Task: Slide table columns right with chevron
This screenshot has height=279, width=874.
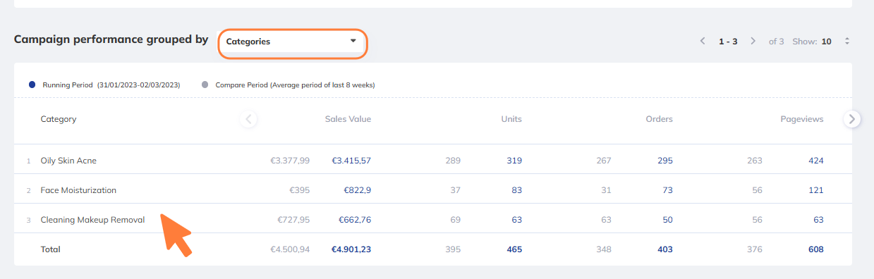Action: click(852, 119)
